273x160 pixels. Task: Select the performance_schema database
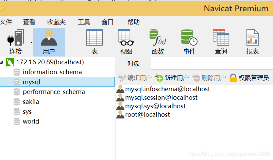54,92
